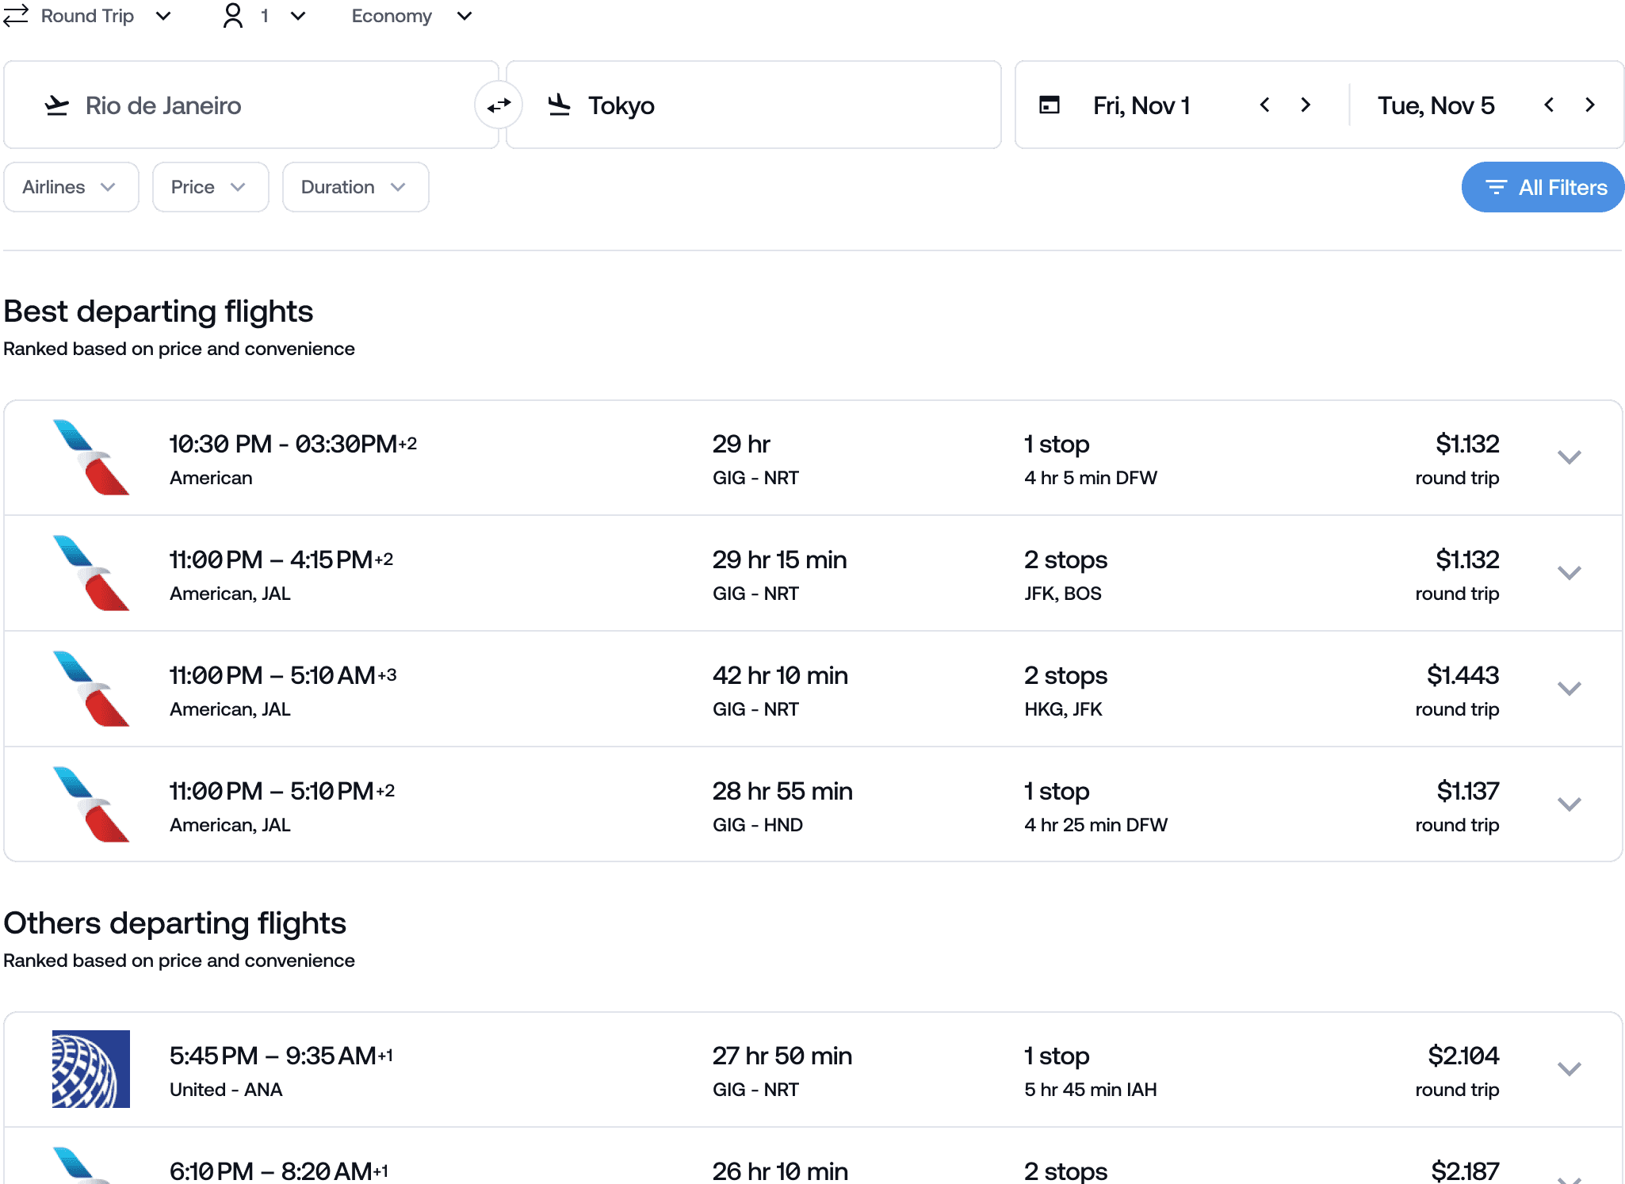This screenshot has width=1625, height=1184.
Task: Click the All Filters button
Action: [1542, 188]
